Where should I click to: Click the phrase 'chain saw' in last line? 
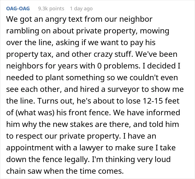[x=24, y=171]
